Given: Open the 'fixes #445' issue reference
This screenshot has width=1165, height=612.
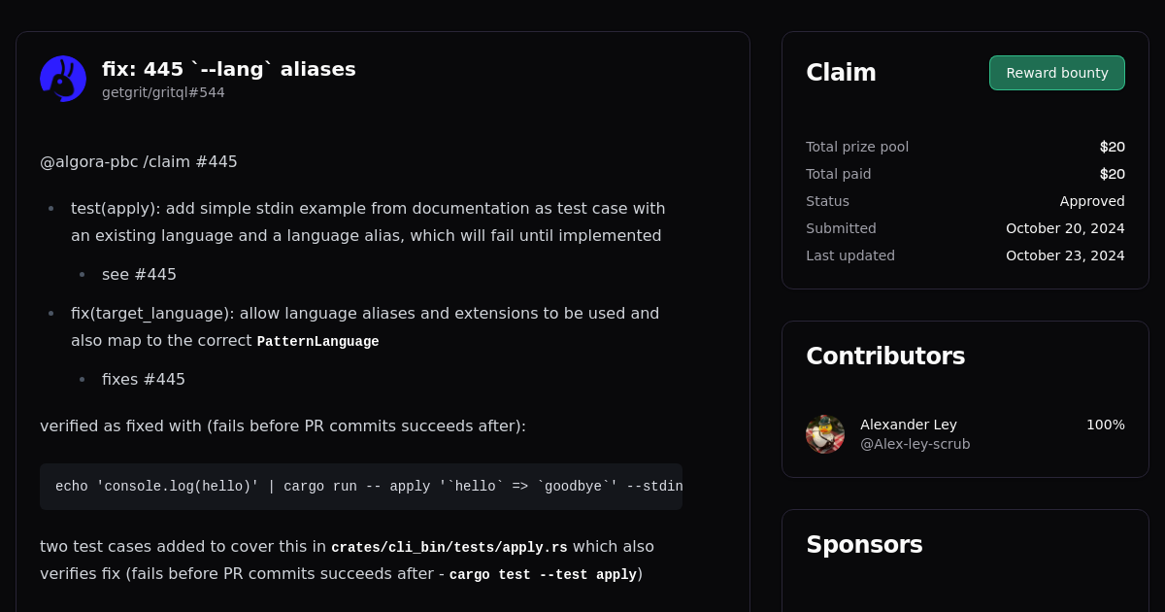Looking at the screenshot, I should [144, 379].
